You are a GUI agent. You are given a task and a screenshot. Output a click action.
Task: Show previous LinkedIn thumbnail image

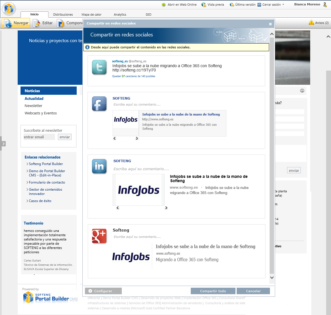(x=117, y=208)
